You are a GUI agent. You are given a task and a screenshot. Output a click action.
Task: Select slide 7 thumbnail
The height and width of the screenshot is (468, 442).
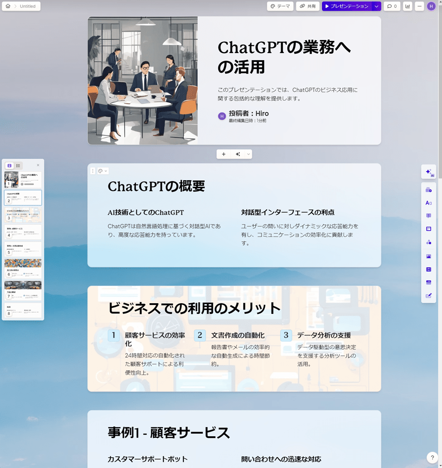[23, 291]
